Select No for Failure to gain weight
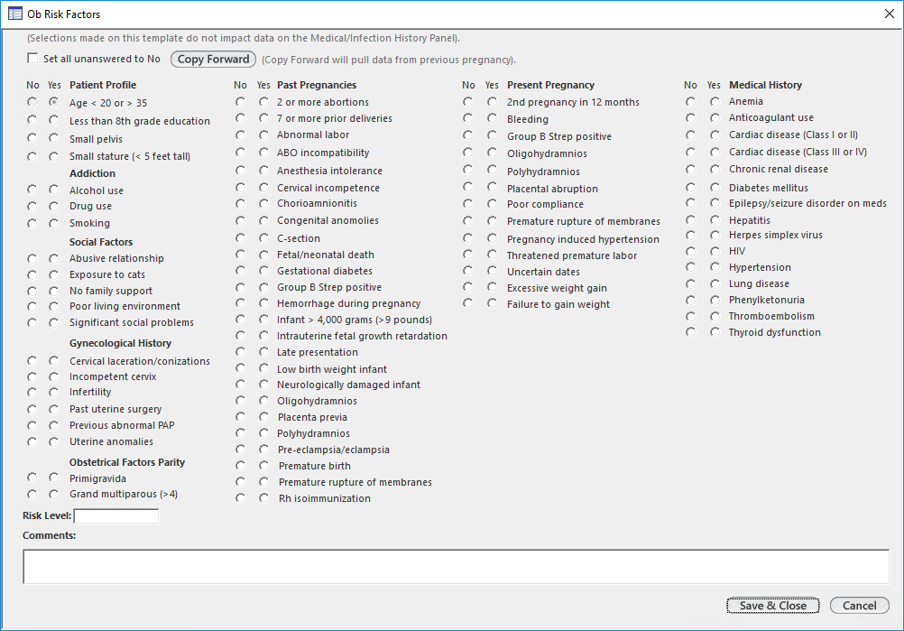The image size is (904, 631). click(x=467, y=302)
